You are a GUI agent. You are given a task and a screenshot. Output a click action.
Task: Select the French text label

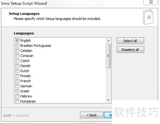(26, 81)
